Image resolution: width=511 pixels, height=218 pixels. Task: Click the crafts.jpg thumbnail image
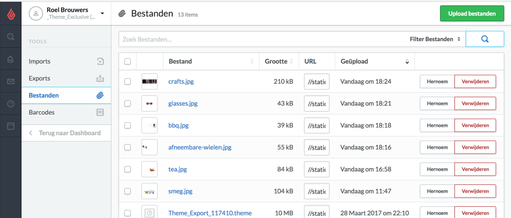[x=150, y=81]
